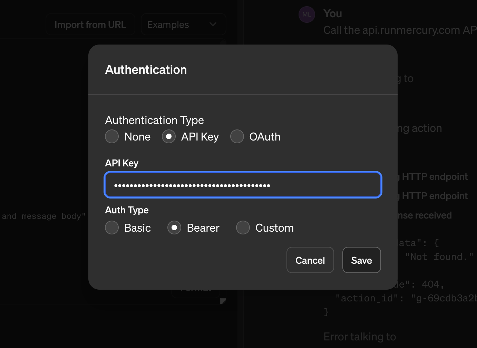Select the API Key authentication type

tap(169, 136)
